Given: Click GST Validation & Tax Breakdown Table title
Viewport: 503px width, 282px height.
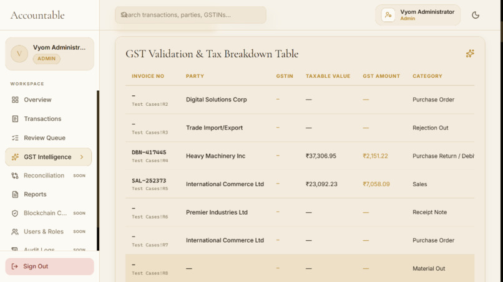Looking at the screenshot, I should 212,54.
